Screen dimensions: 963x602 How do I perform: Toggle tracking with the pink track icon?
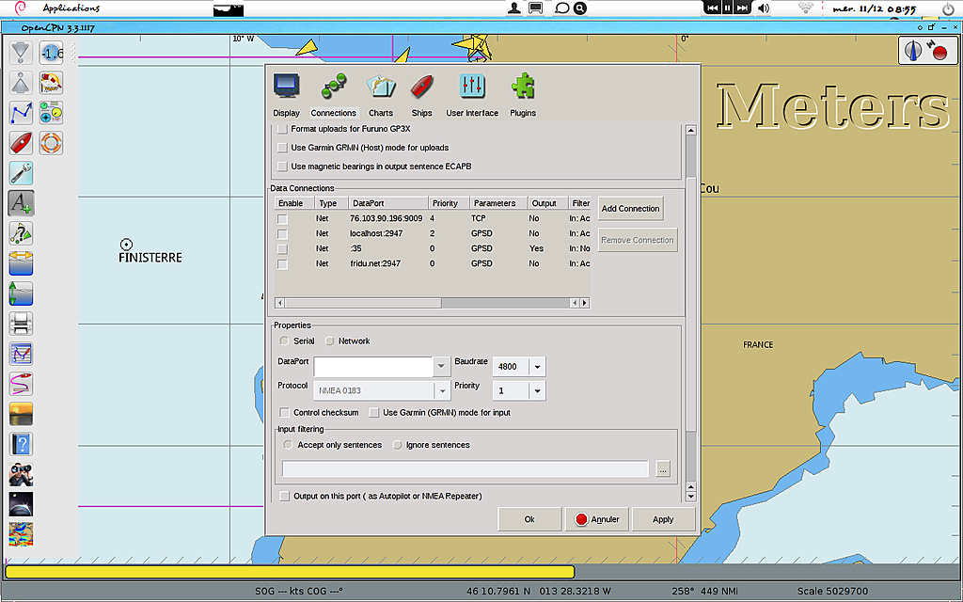point(21,384)
